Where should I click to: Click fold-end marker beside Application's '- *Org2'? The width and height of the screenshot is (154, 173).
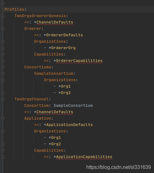tap(3, 144)
